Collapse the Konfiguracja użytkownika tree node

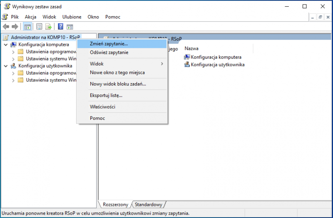click(6, 66)
